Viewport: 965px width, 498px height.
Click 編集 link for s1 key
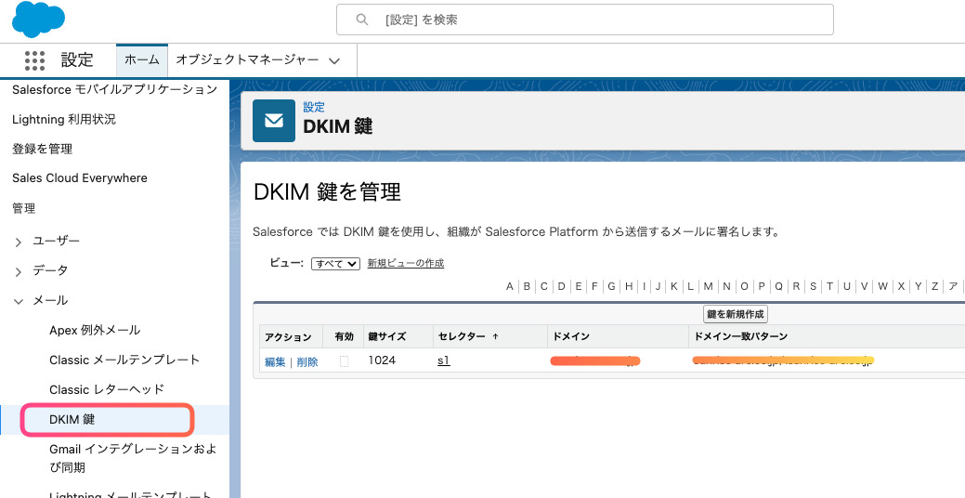[275, 362]
